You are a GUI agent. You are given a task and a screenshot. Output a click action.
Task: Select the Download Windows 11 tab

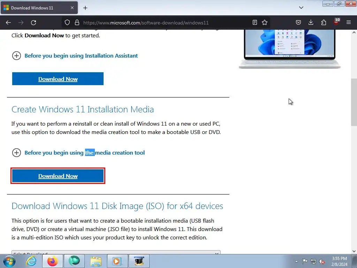[39, 8]
